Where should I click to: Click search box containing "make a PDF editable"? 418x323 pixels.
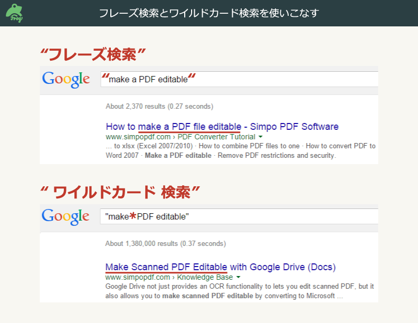(x=239, y=79)
